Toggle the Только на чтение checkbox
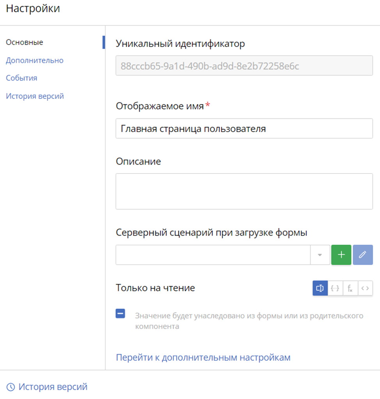This screenshot has height=399, width=380. [x=121, y=313]
